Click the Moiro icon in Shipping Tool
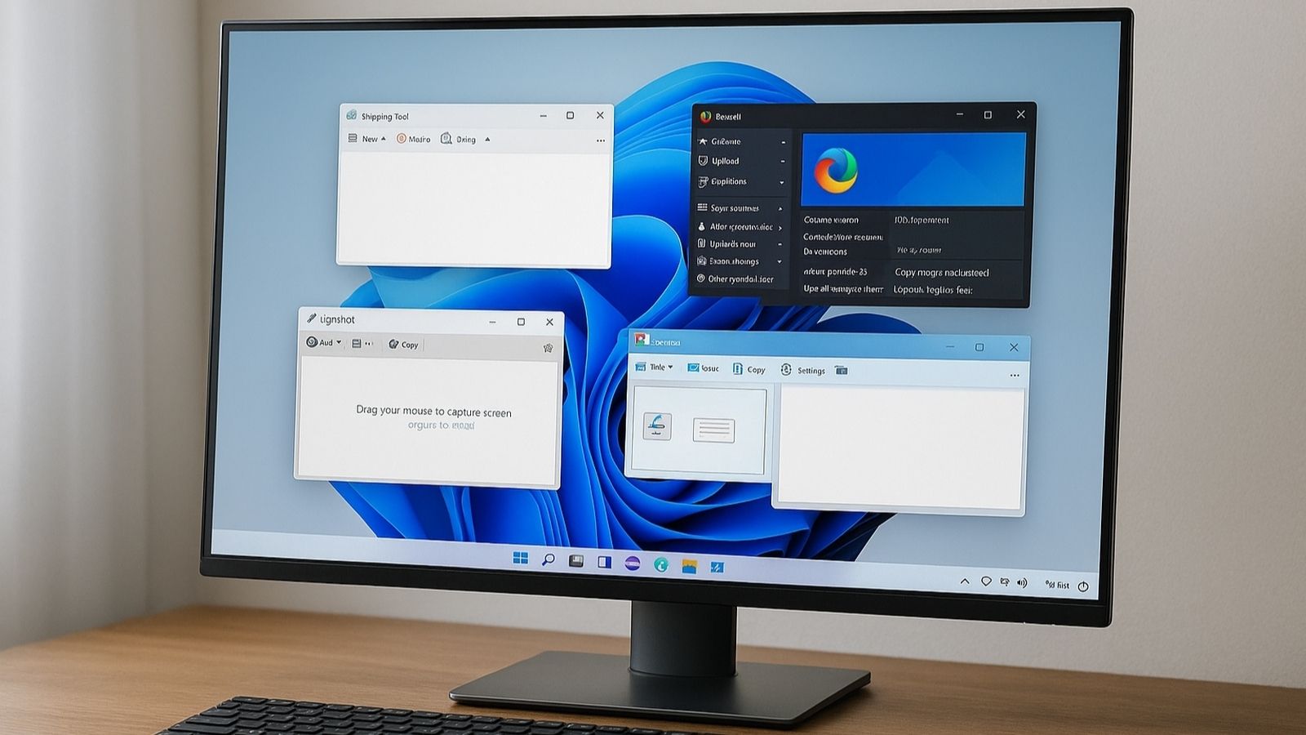This screenshot has width=1306, height=735. tap(402, 139)
